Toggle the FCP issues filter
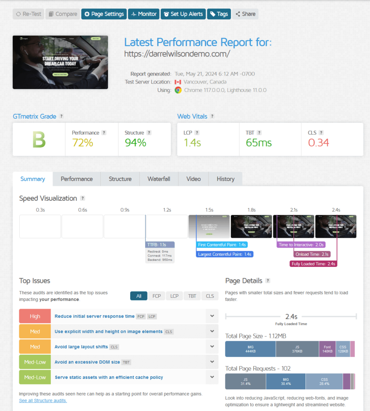 [156, 296]
